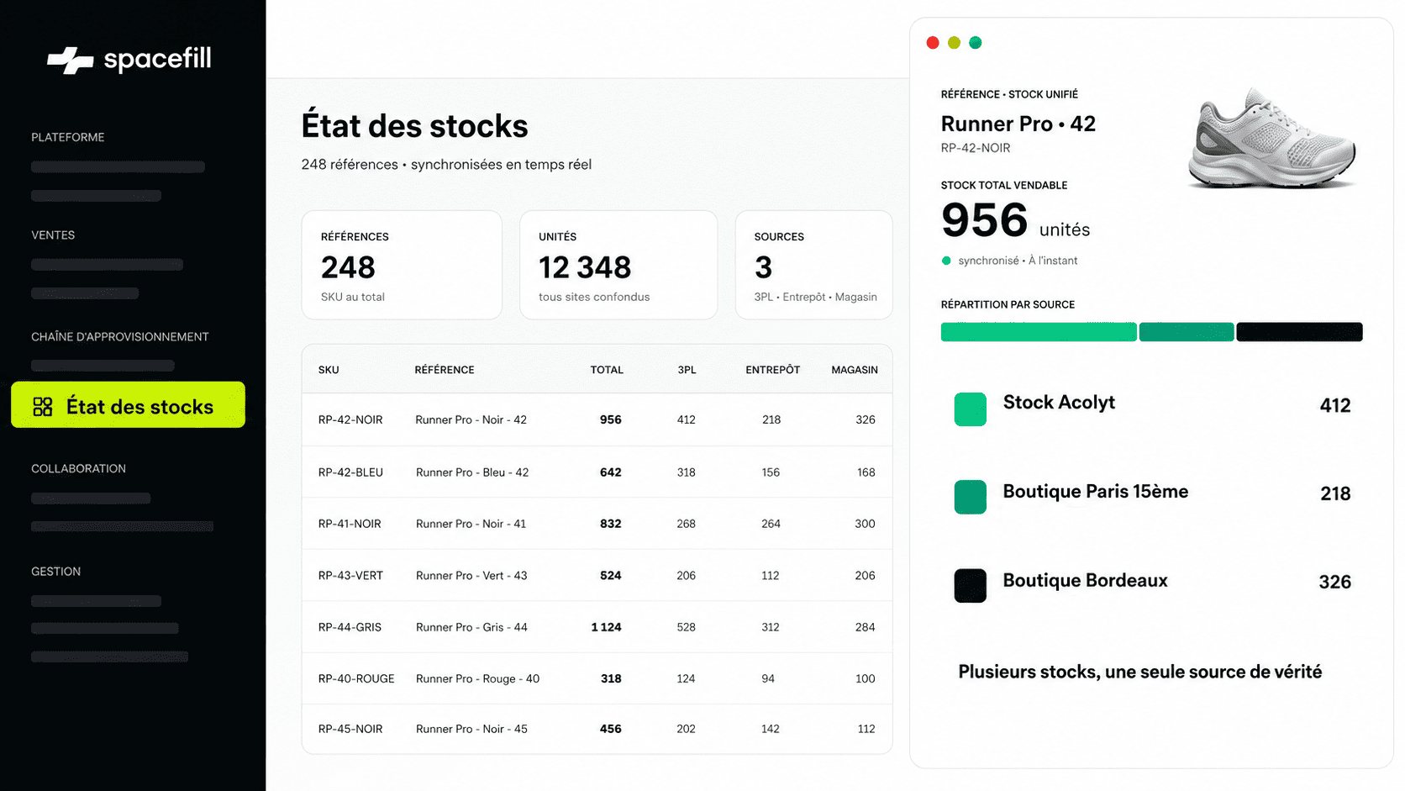Open Runner Pro - Noir - 42 reference
Image resolution: width=1405 pixels, height=791 pixels.
(471, 419)
